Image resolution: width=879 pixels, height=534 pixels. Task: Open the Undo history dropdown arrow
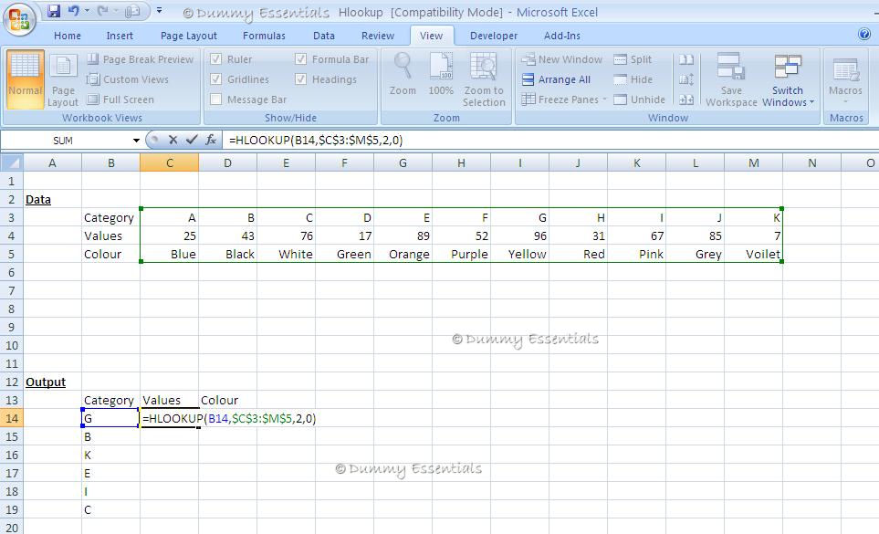coord(87,11)
